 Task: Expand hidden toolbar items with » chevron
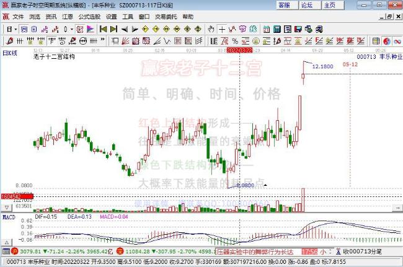102,40
